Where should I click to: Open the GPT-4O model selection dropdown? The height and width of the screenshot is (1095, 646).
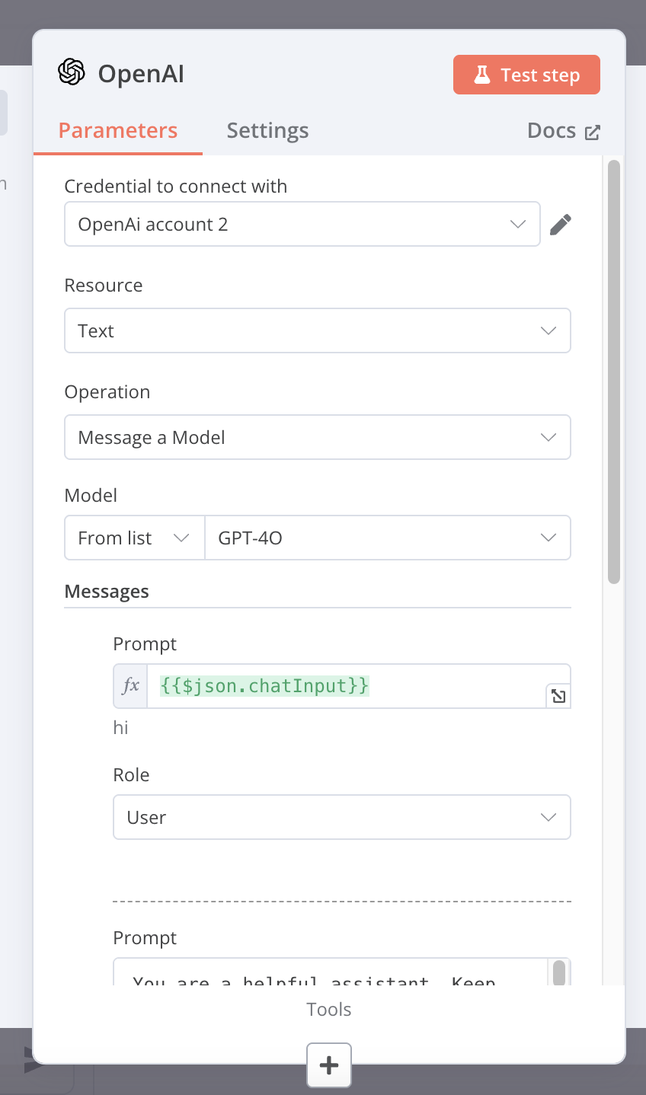click(x=387, y=538)
